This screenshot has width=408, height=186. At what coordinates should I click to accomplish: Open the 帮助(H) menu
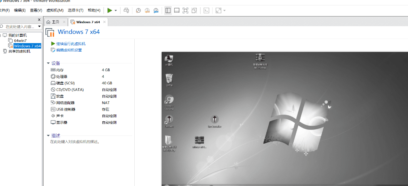coord(94,10)
